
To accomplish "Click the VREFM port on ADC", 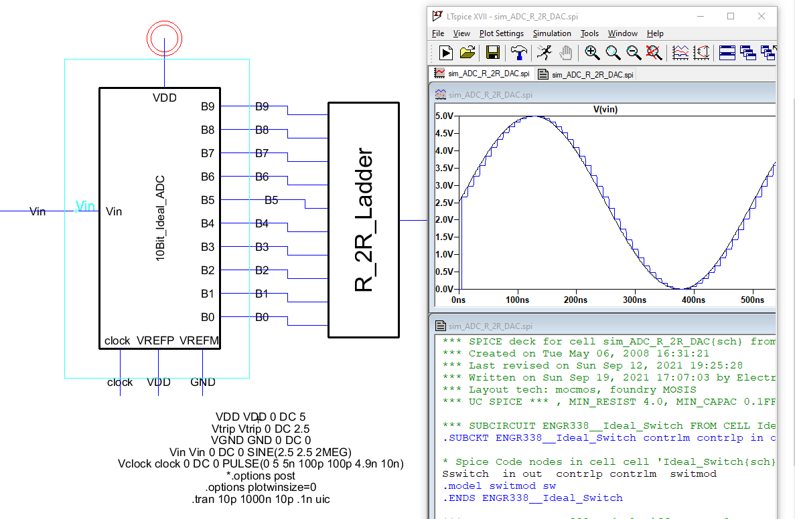I will (x=199, y=340).
